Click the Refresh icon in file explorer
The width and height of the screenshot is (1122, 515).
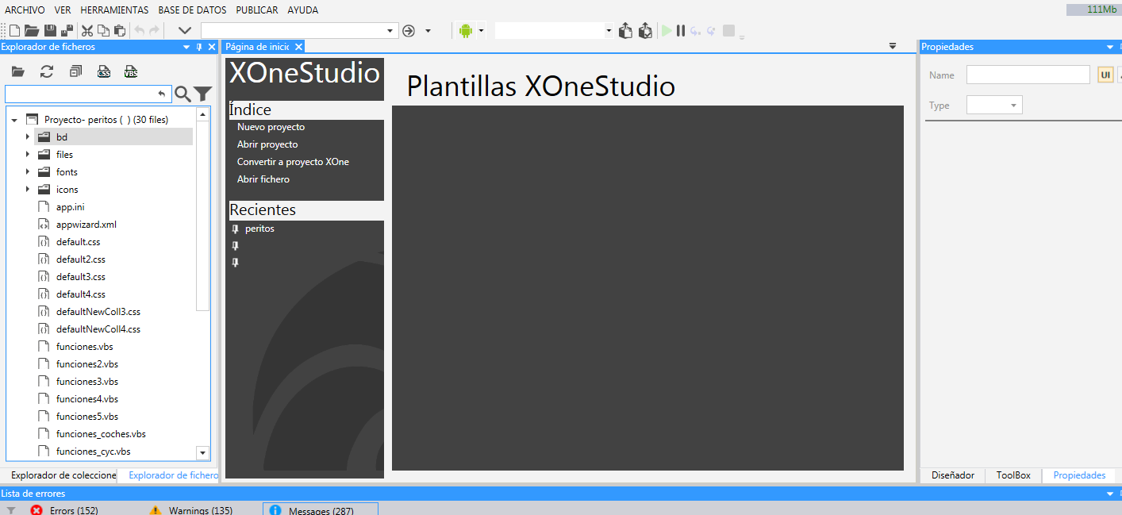[47, 71]
